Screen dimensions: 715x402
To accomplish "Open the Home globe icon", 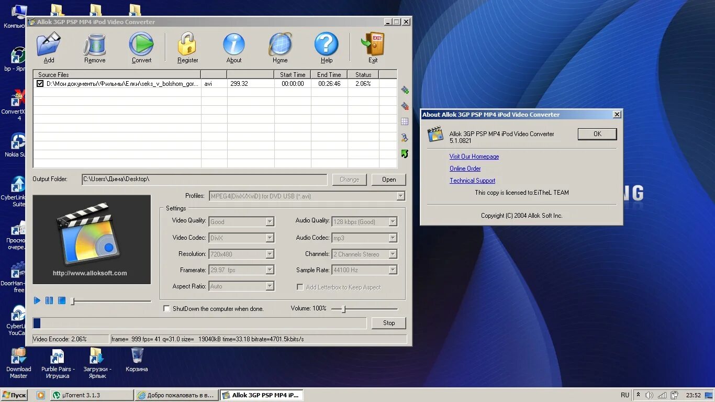I will 280,48.
